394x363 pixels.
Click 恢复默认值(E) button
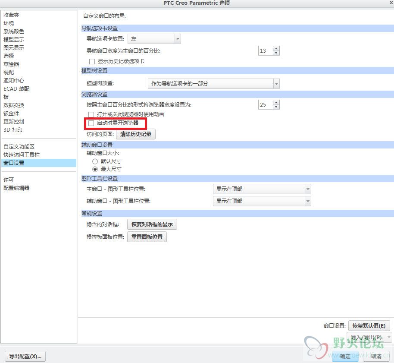click(369, 326)
